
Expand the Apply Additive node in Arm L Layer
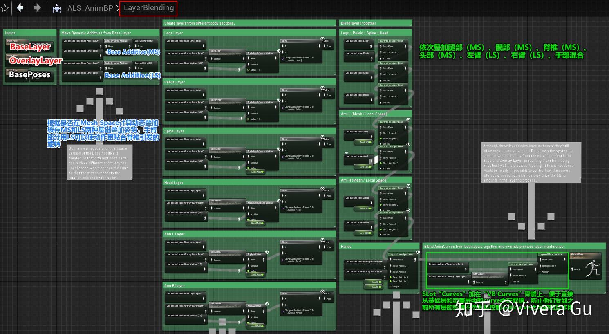[x=267, y=252]
